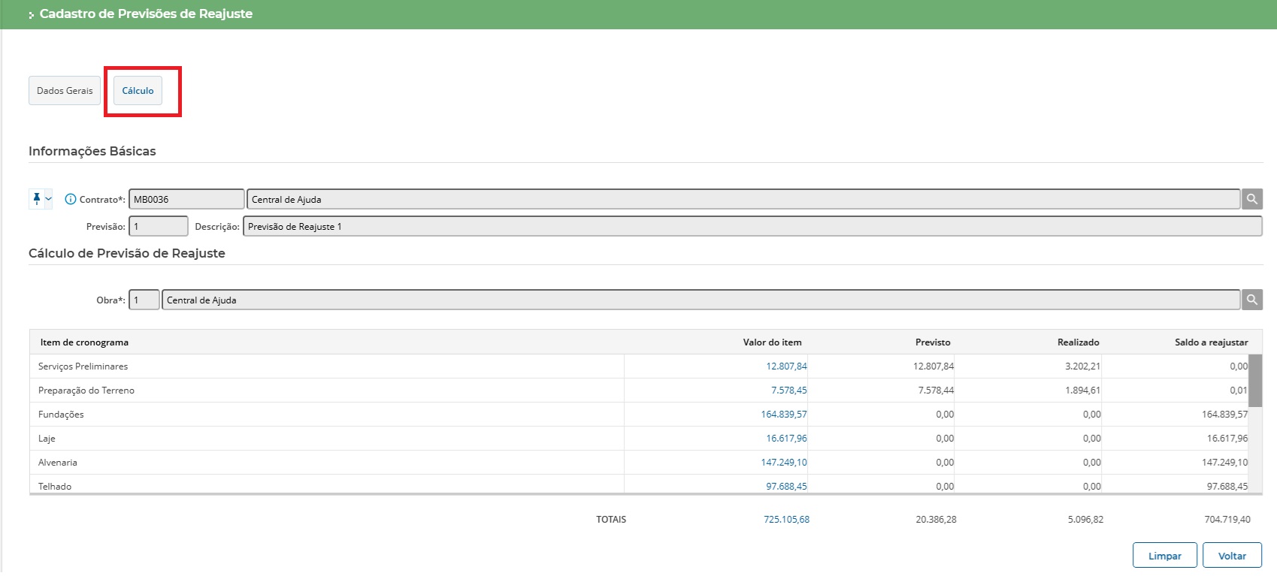The width and height of the screenshot is (1277, 576).
Task: Click the Alvenaria item value 147.249,10
Action: pos(783,463)
